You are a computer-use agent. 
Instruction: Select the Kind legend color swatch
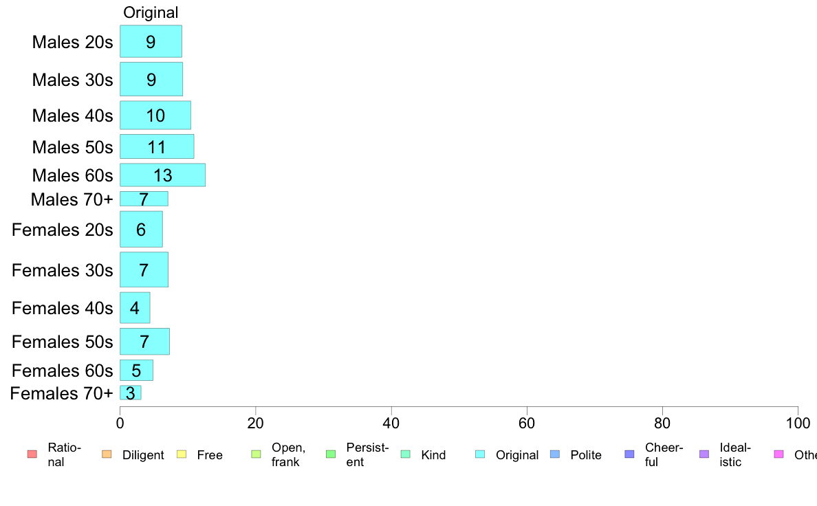click(x=405, y=454)
